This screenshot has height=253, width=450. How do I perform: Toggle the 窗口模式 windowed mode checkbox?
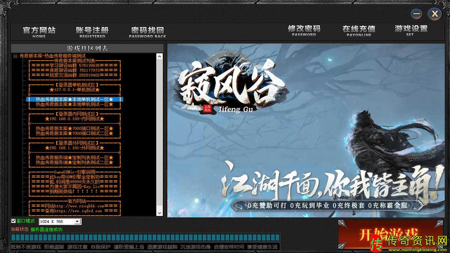point(13,221)
